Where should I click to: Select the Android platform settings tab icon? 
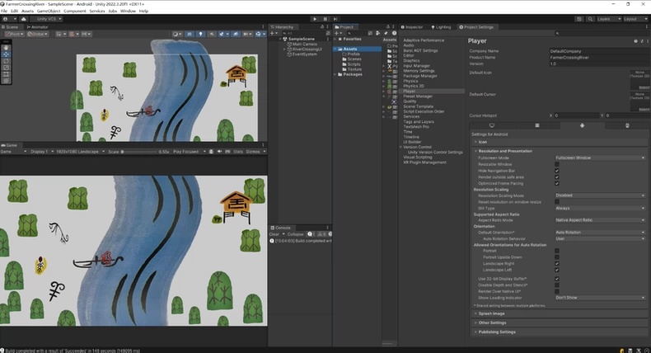[582, 125]
